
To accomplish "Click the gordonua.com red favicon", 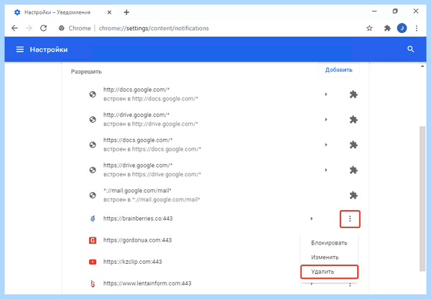I will tap(93, 240).
